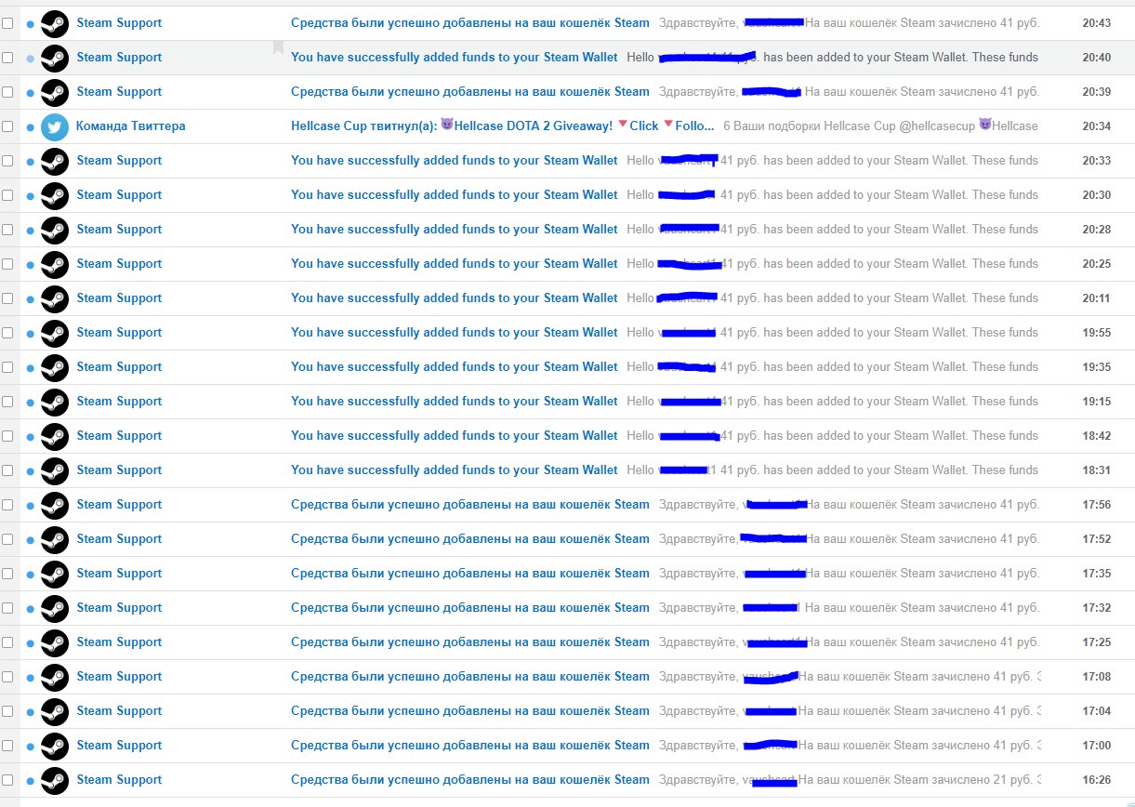The height and width of the screenshot is (807, 1135).
Task: Click the time 20:43 on the top email
Action: [1097, 23]
